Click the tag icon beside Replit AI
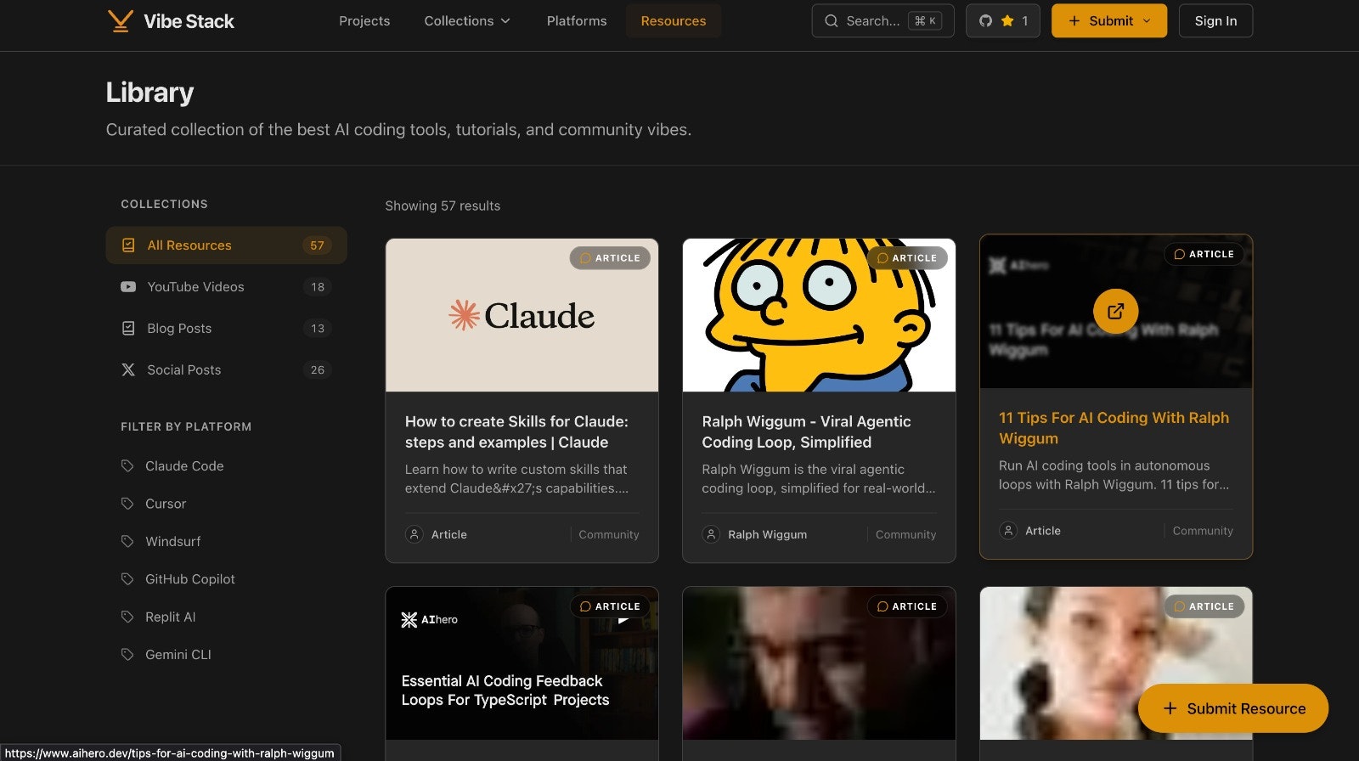This screenshot has height=761, width=1359. [127, 617]
